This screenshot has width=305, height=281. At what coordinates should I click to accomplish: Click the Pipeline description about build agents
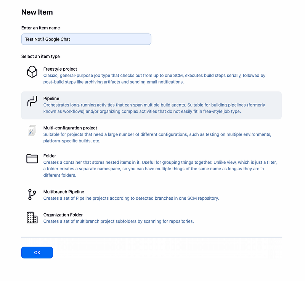click(154, 108)
